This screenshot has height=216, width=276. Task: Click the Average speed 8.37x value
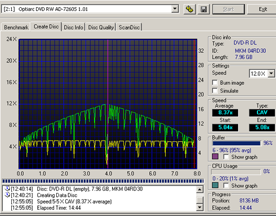(225, 112)
